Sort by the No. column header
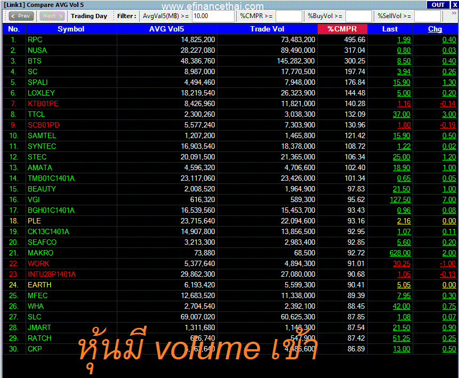The height and width of the screenshot is (378, 459). (14, 29)
